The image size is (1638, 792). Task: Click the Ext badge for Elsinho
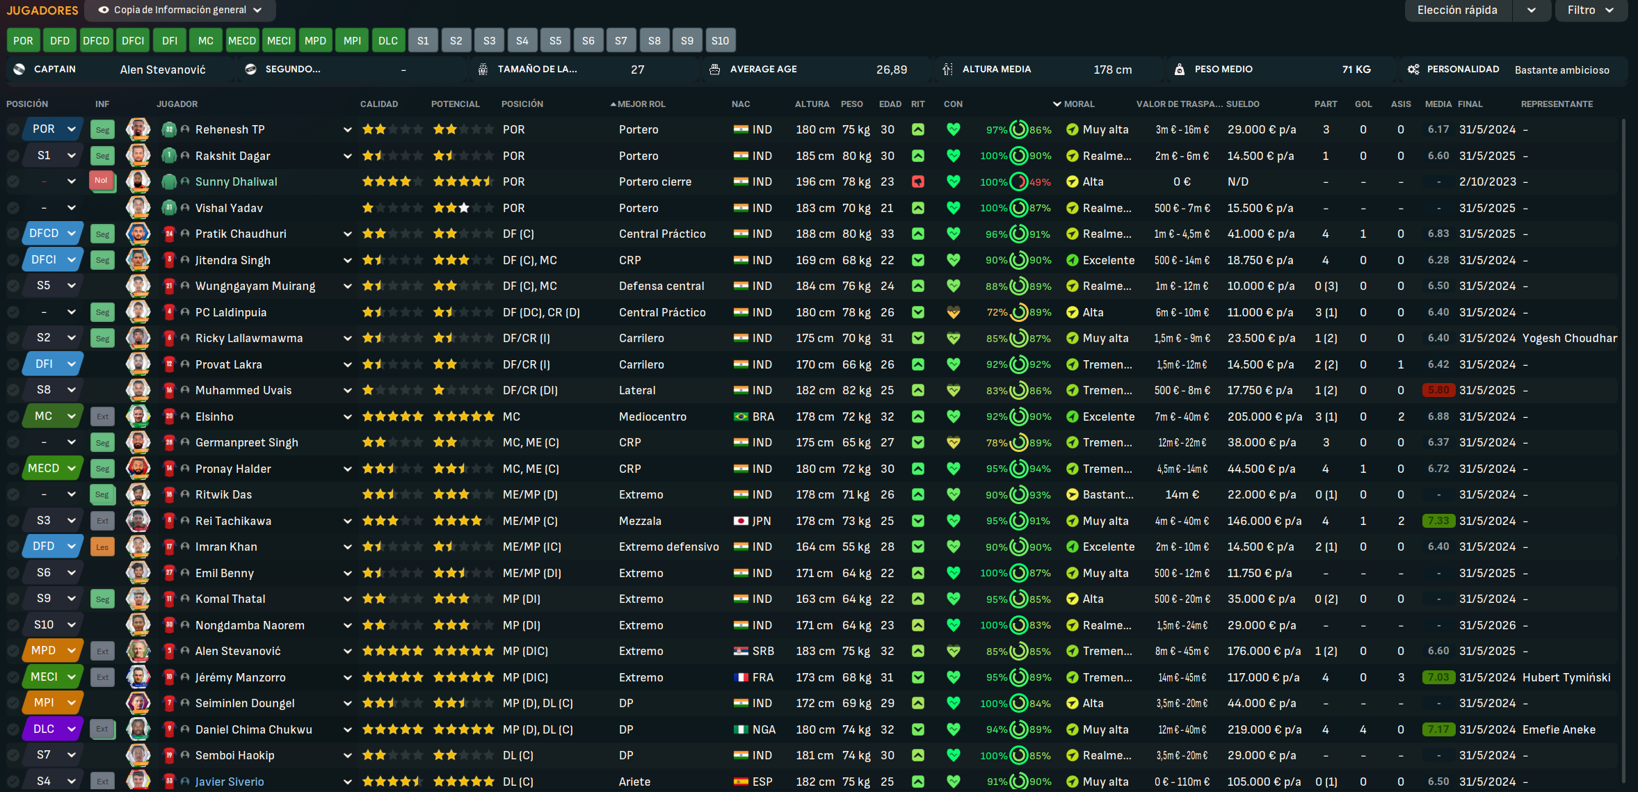click(102, 417)
